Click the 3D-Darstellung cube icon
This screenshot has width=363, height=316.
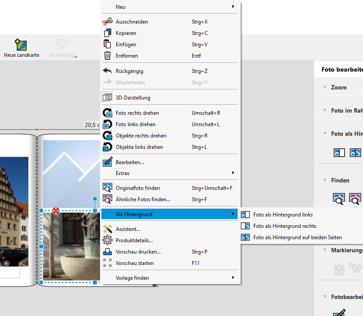107,98
